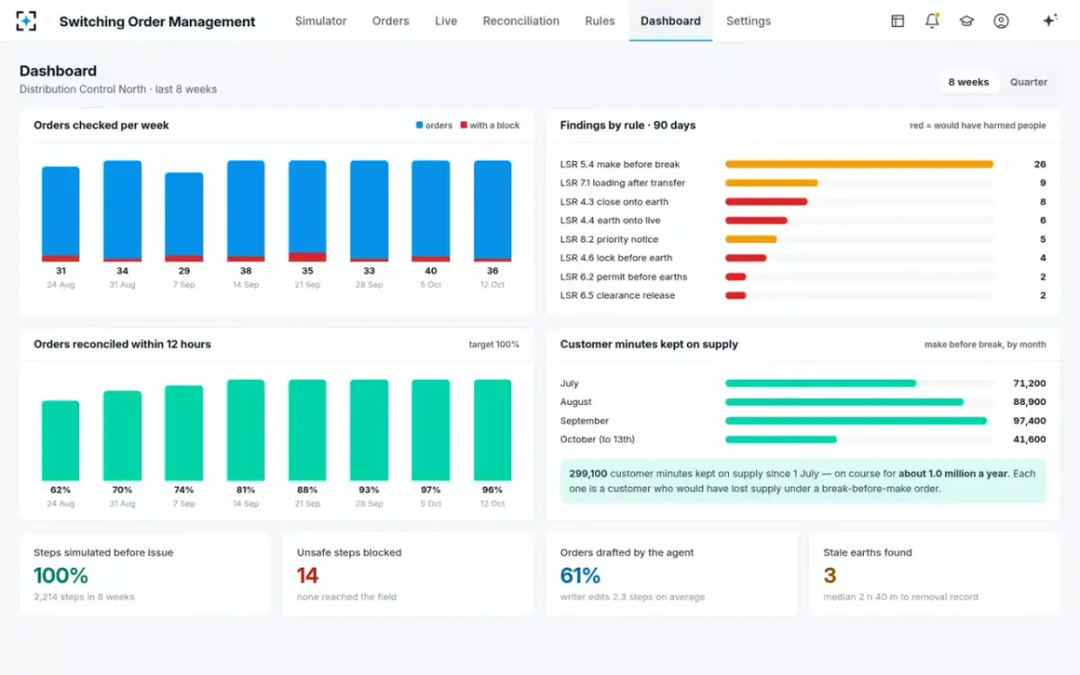Click the Switching Order Management logo icon

click(x=27, y=21)
